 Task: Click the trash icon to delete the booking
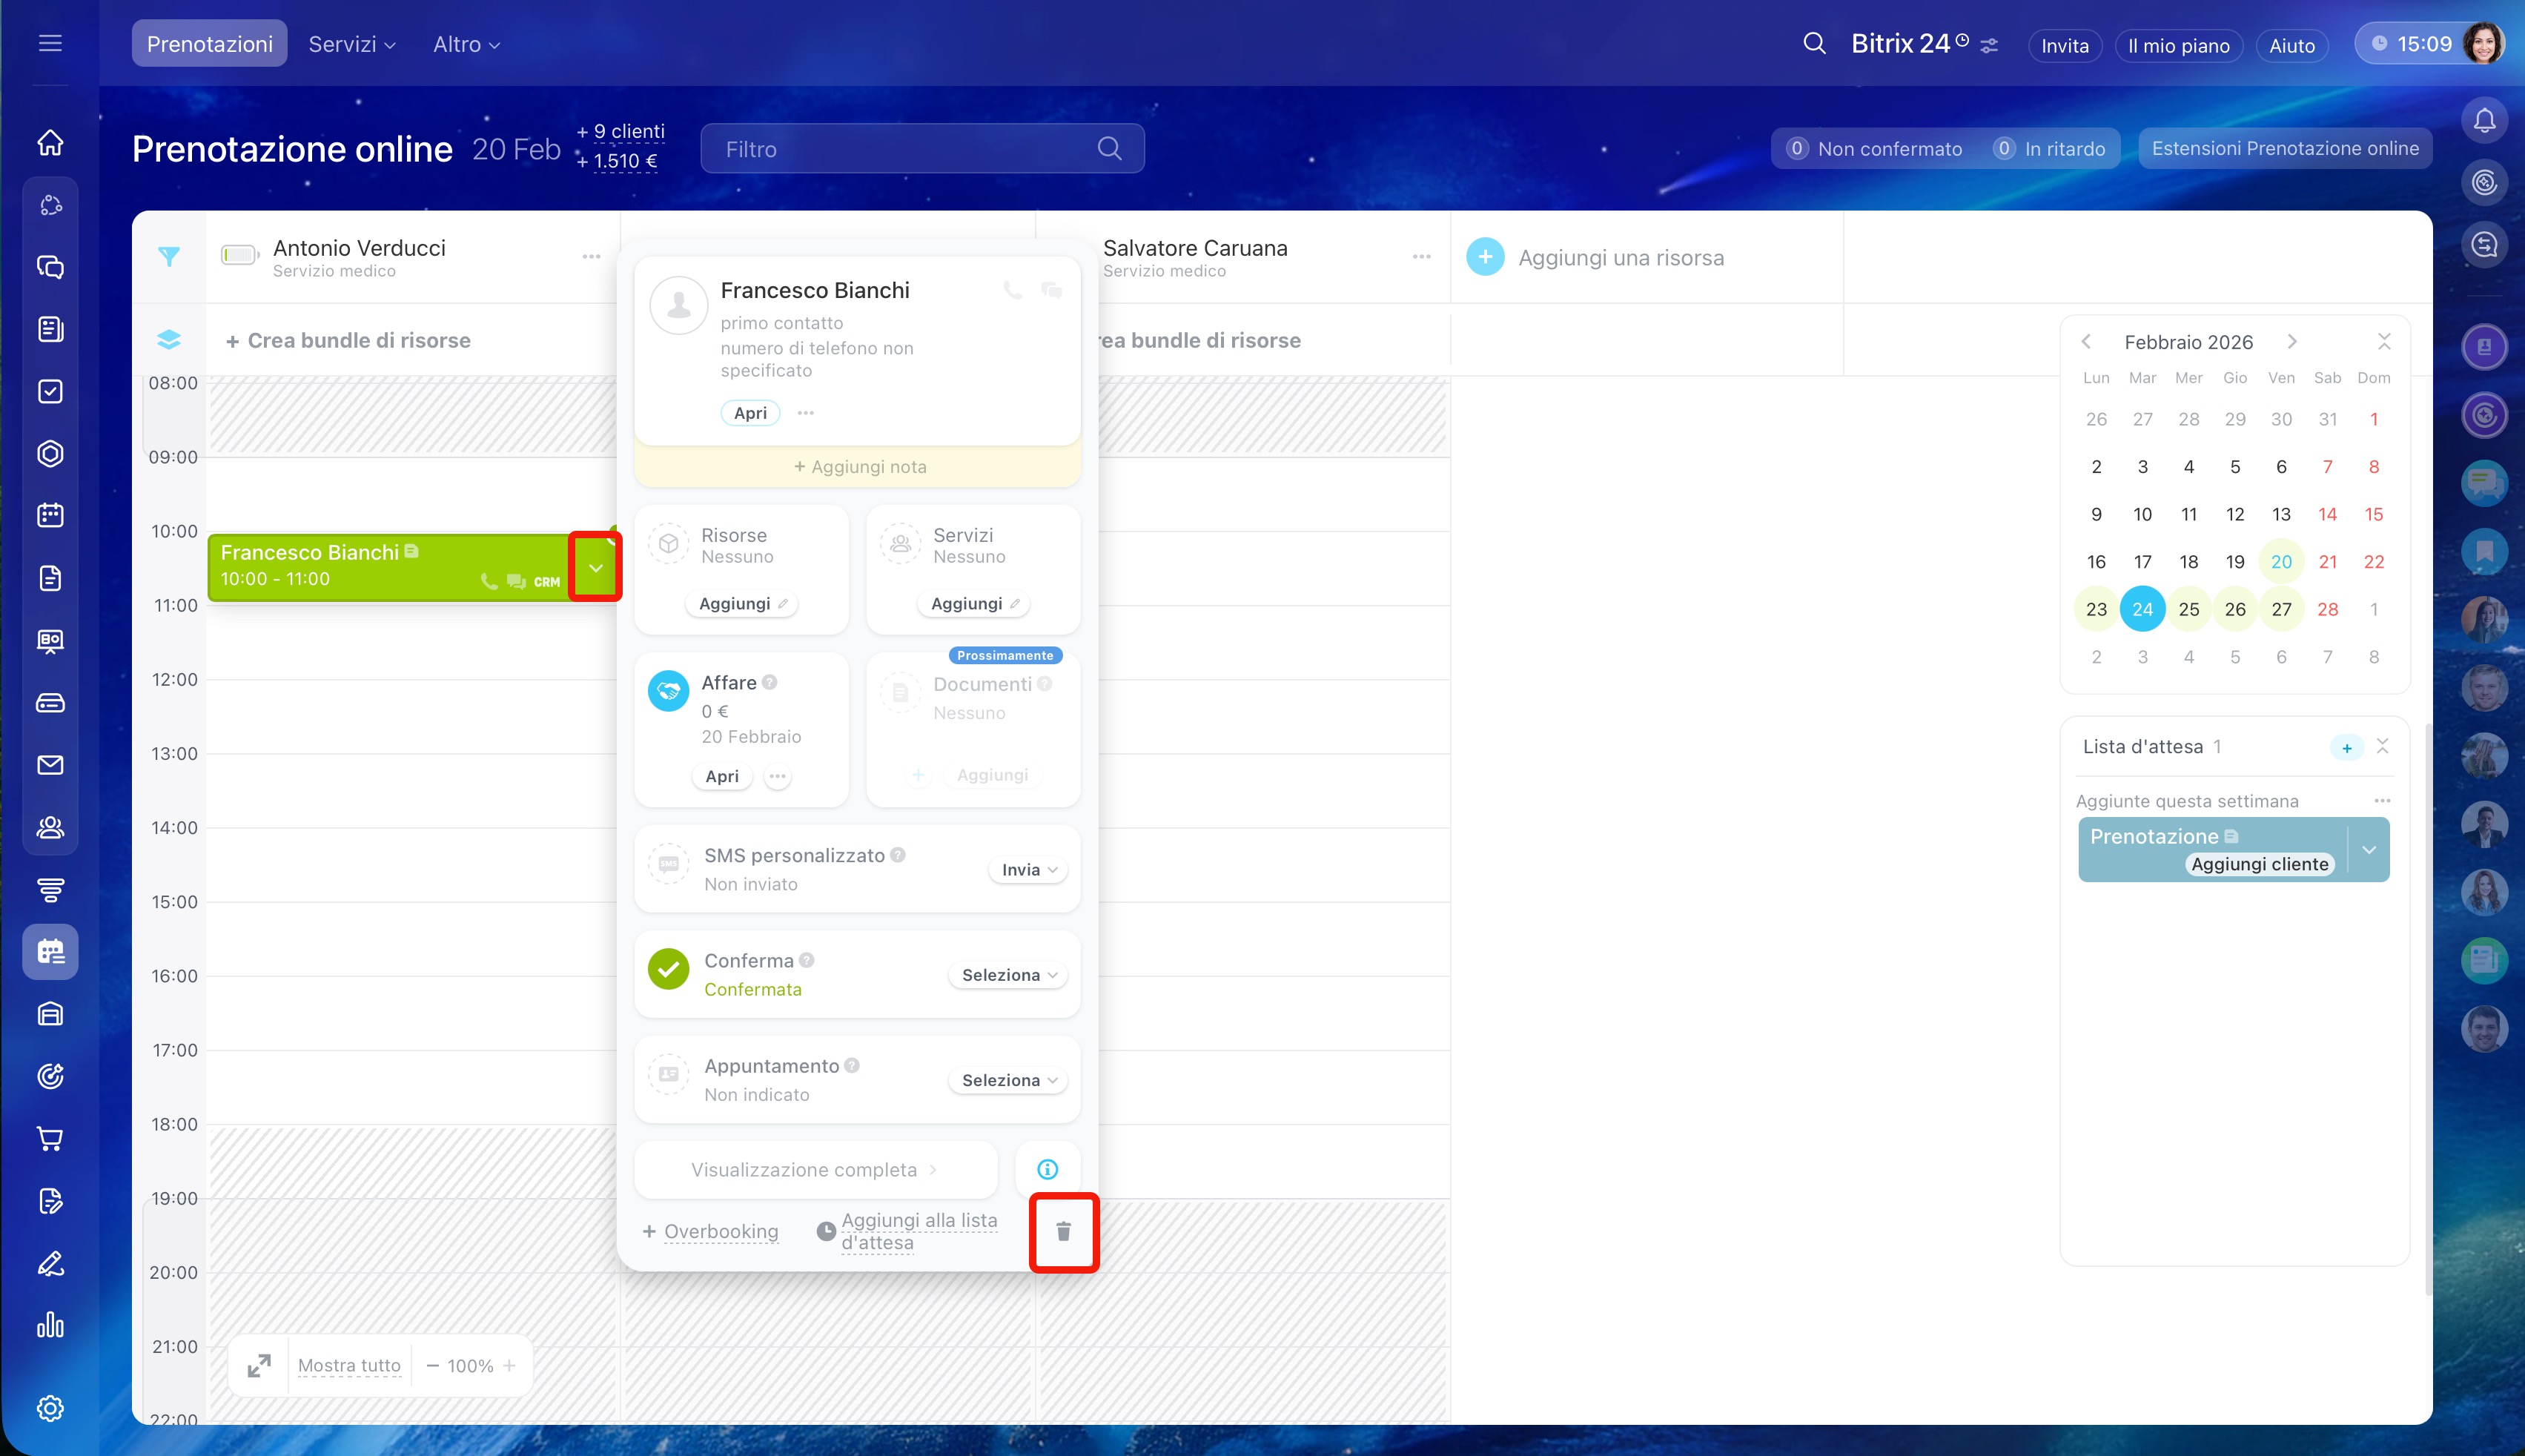click(1063, 1231)
